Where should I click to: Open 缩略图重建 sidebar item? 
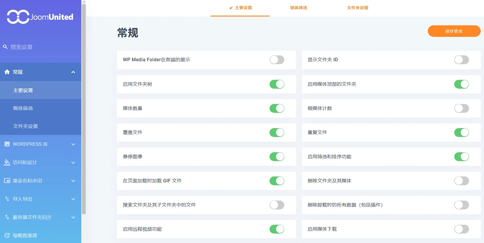coord(41,235)
